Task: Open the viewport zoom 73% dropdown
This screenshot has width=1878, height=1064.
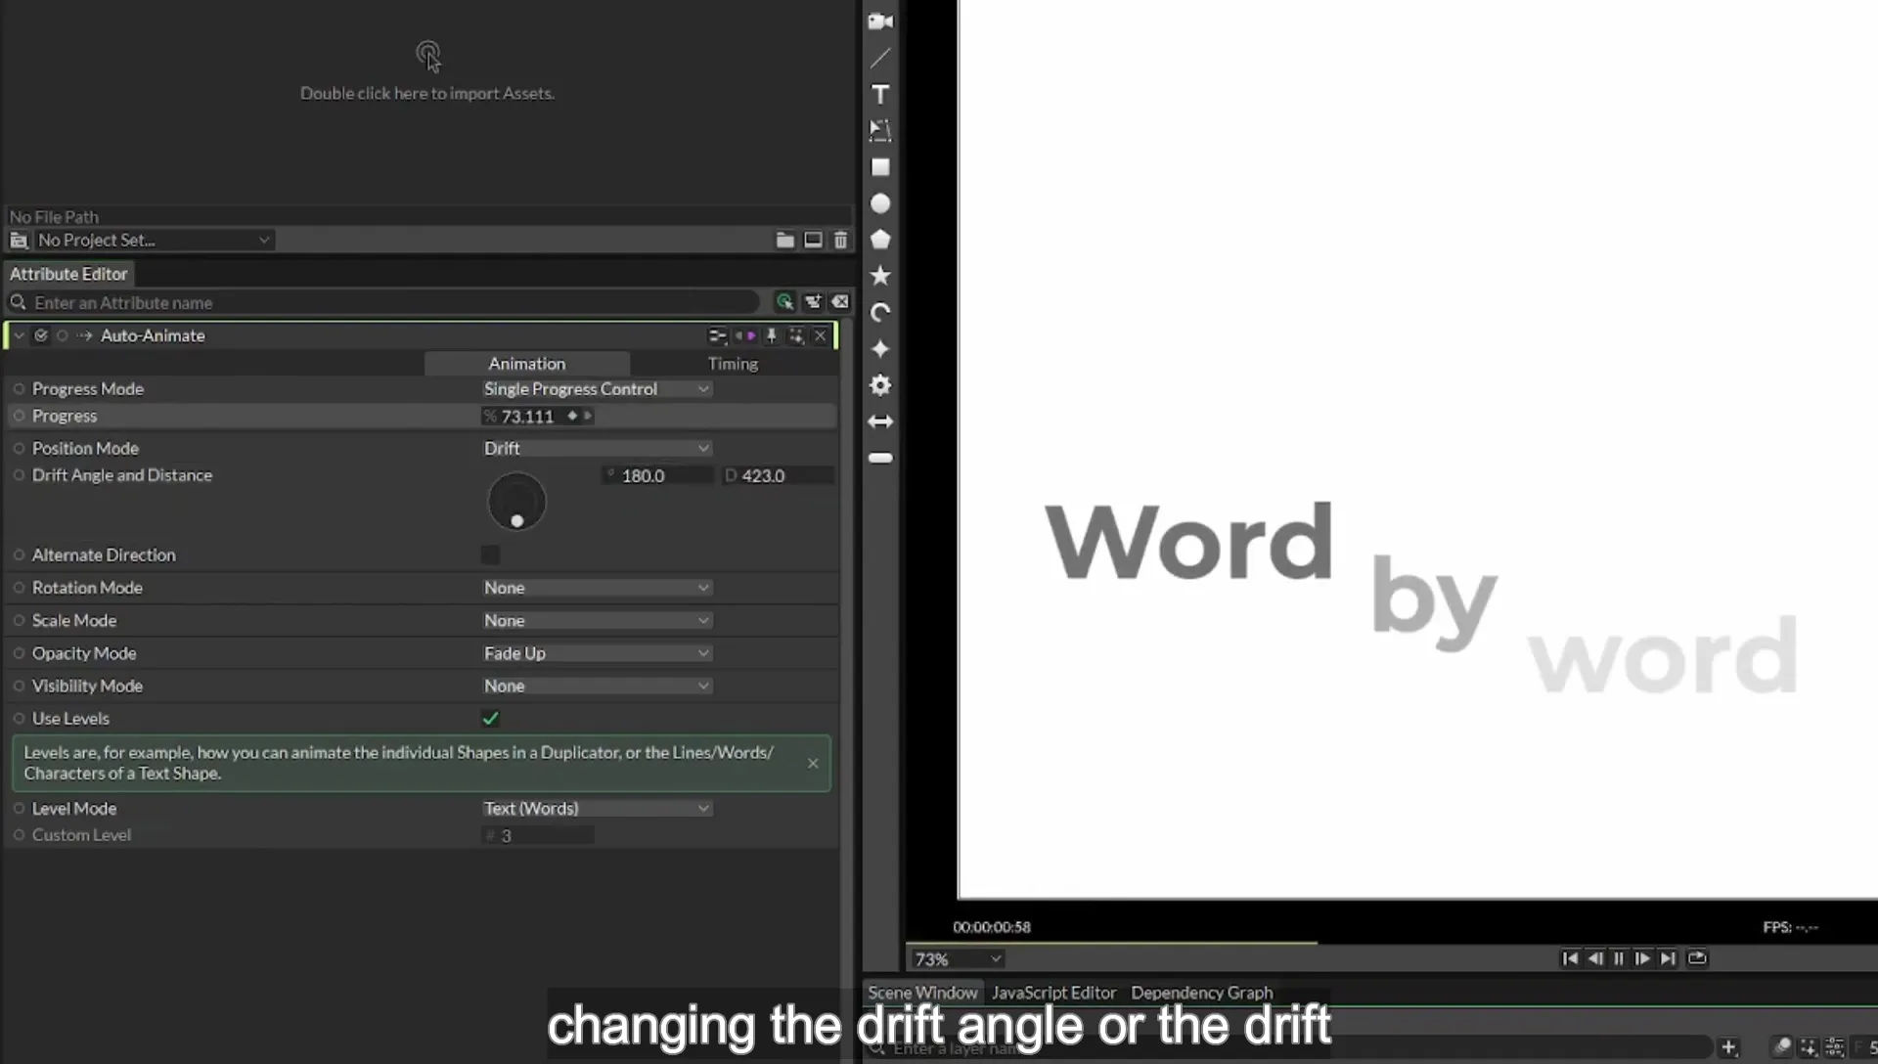Action: tap(958, 959)
